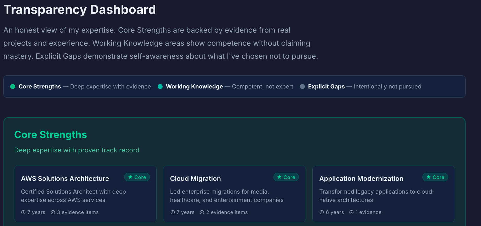The height and width of the screenshot is (226, 481).
Task: Click the clock icon in AWS Solutions Architecture card
Action: [23, 212]
